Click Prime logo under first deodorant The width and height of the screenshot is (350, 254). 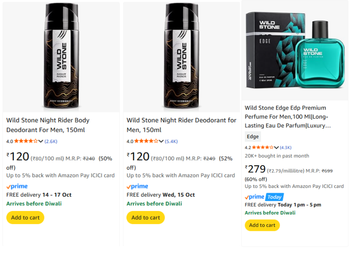[17, 186]
